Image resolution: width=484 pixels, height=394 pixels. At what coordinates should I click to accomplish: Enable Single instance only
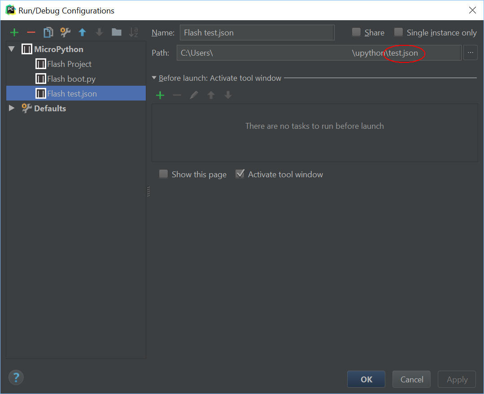tap(398, 32)
